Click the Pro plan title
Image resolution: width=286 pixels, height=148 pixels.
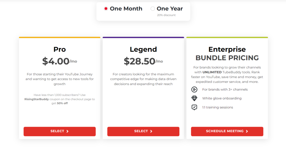pos(59,49)
